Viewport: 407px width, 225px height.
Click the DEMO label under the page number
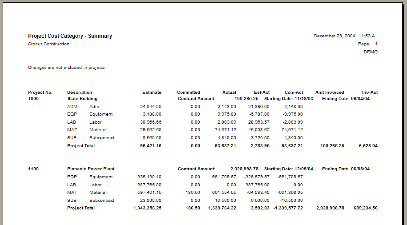click(371, 52)
